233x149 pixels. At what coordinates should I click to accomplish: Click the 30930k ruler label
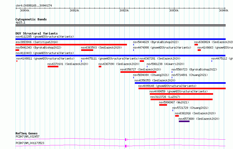(174, 10)
